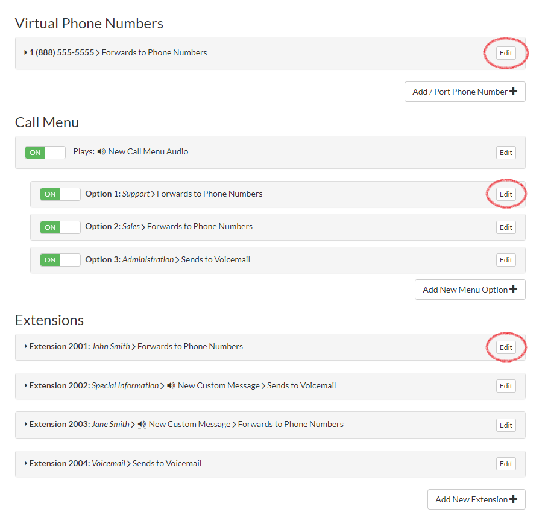Image resolution: width=545 pixels, height=532 pixels.
Task: Play Extension 2003's New Custom Message
Action: [142, 424]
